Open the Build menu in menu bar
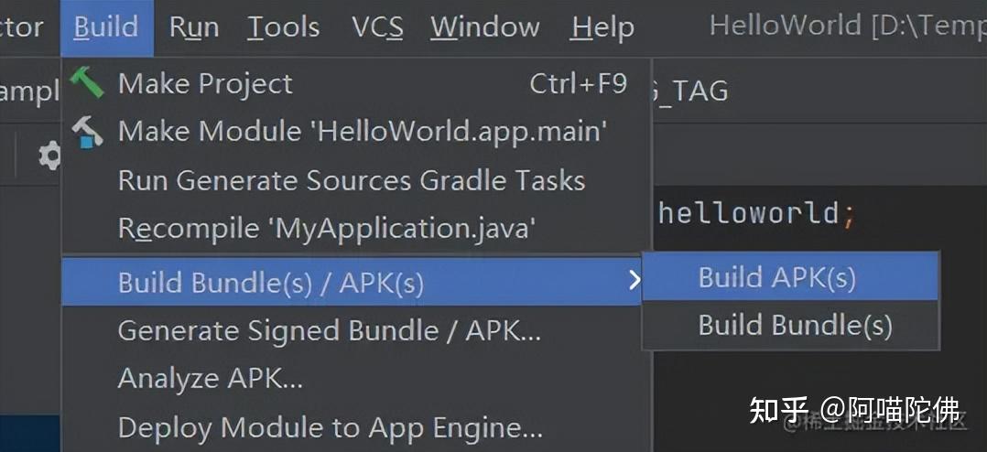 (x=106, y=27)
